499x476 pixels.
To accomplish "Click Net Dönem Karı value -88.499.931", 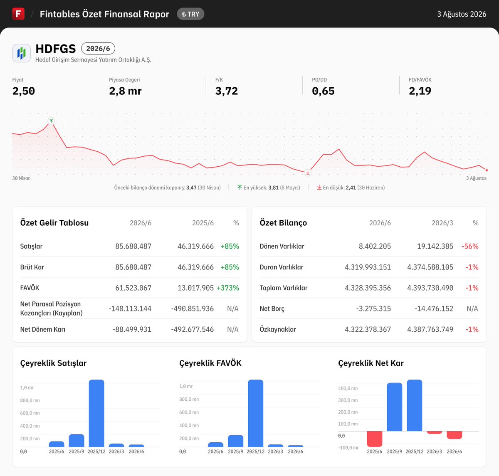I will (x=132, y=329).
